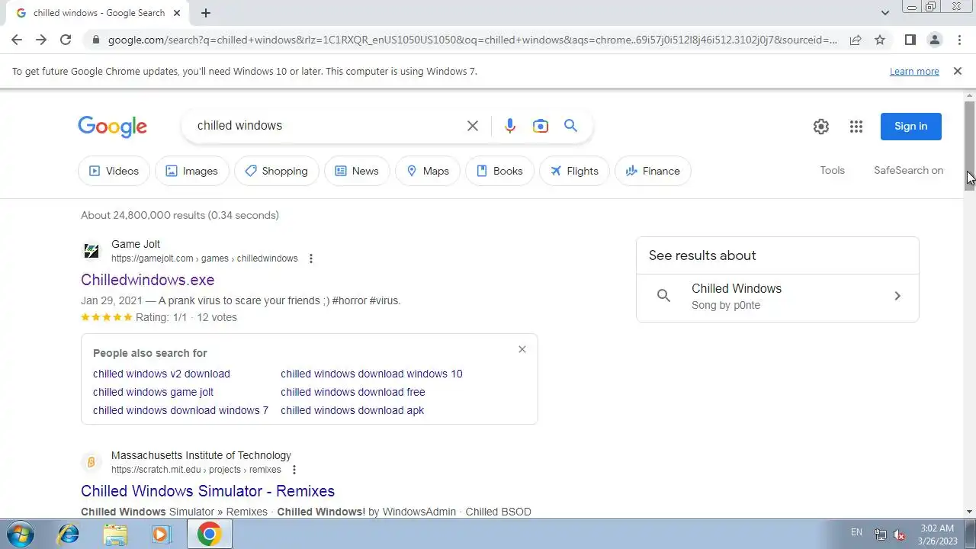The width and height of the screenshot is (976, 549).
Task: Click the EN language indicator
Action: pyautogui.click(x=856, y=532)
